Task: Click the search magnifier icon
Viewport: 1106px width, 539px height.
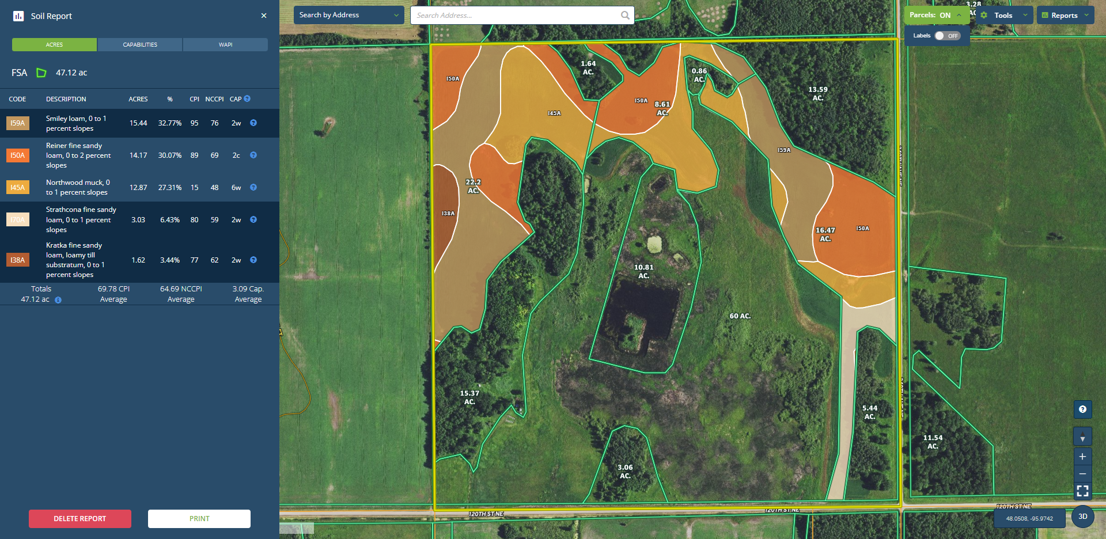Action: (x=625, y=16)
